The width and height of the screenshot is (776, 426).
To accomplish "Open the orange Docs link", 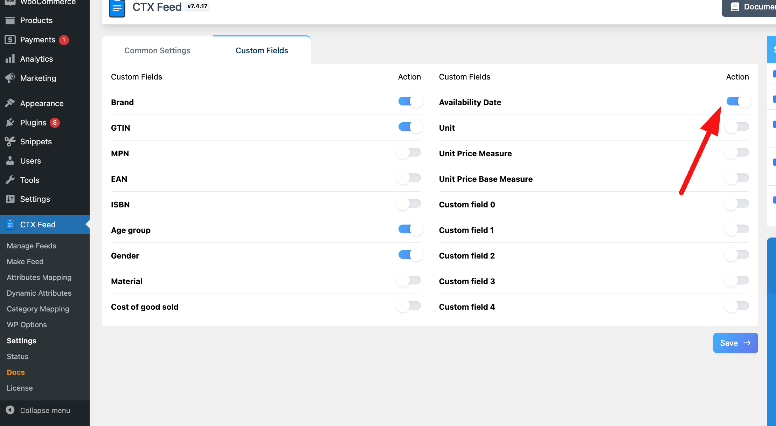I will (16, 372).
